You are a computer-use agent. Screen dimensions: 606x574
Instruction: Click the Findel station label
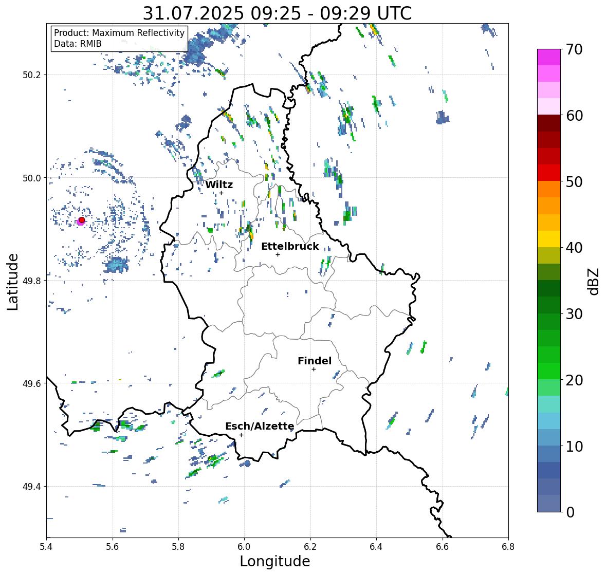[315, 361]
